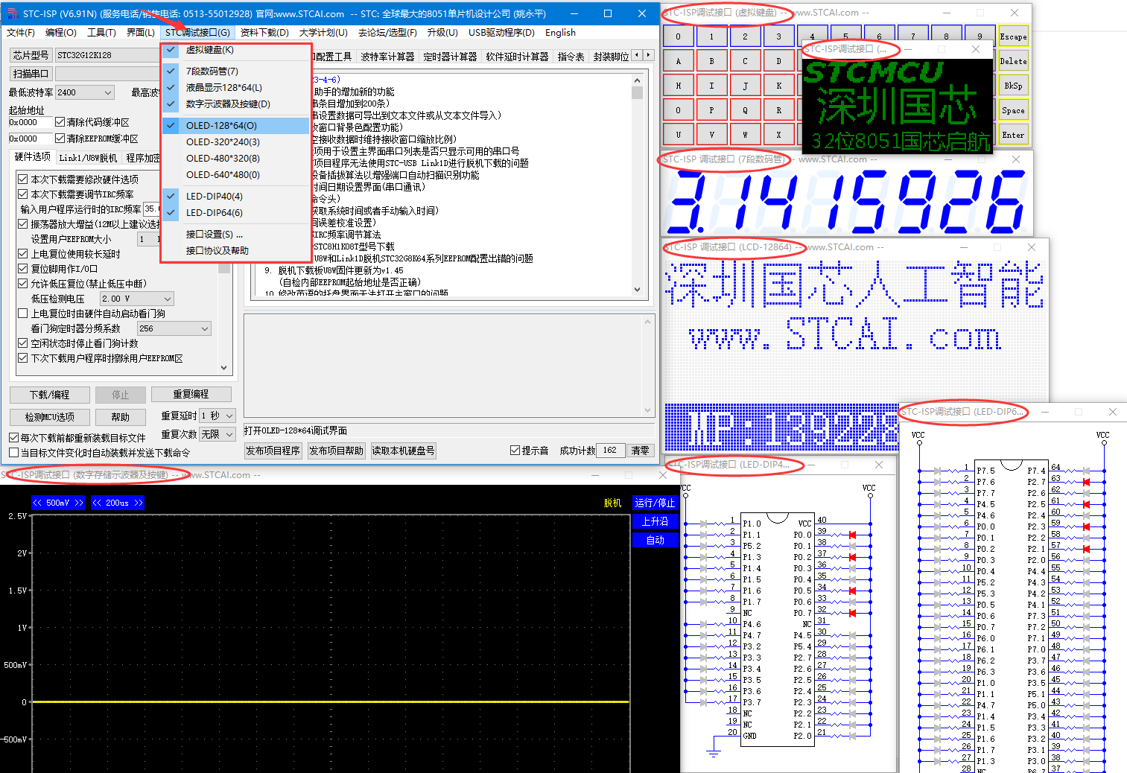Click the IRC frequency input field

click(151, 209)
